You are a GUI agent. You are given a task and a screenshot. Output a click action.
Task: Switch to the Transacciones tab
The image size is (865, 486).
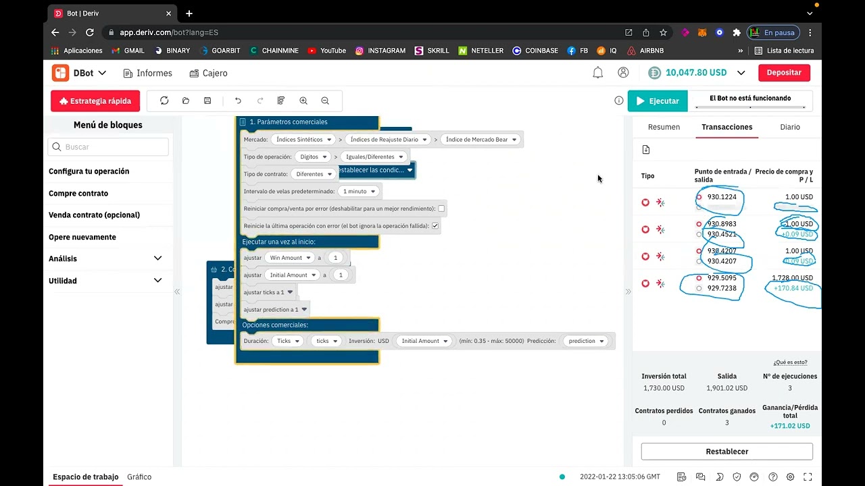coord(727,127)
